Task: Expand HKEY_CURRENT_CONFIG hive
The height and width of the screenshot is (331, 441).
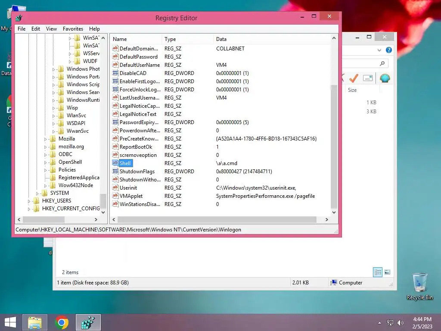Action: pos(29,209)
